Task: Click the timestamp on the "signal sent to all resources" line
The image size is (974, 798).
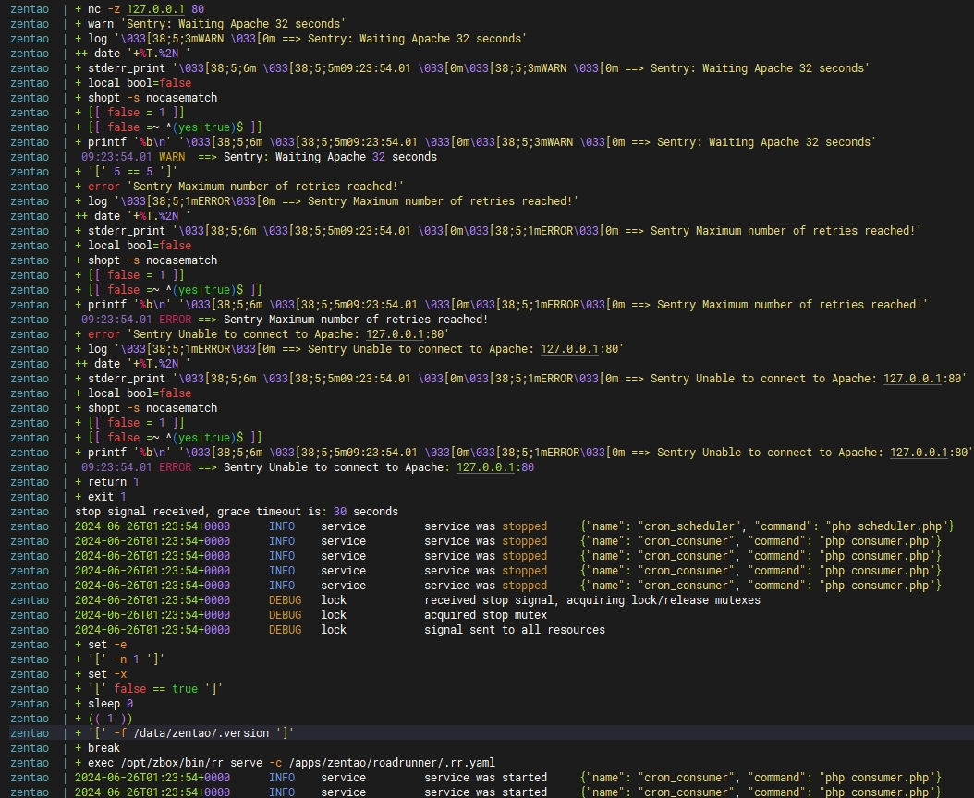Action: tap(152, 630)
